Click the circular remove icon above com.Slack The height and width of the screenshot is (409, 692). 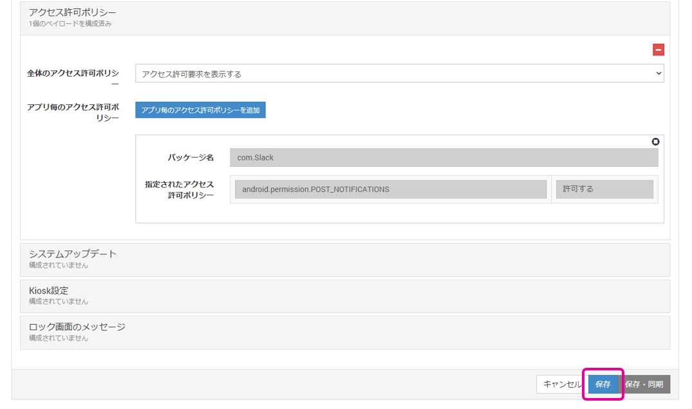[x=655, y=142]
